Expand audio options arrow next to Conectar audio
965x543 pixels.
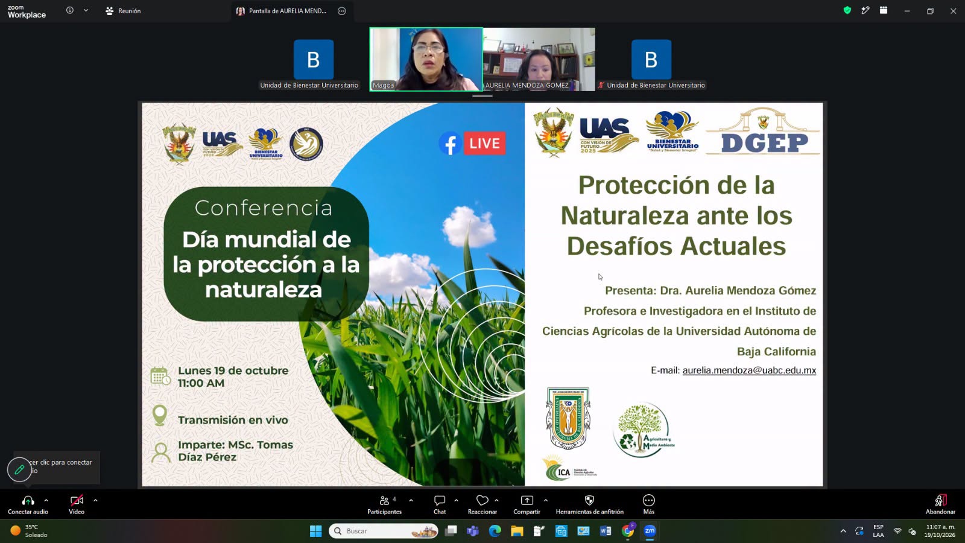[x=46, y=500]
